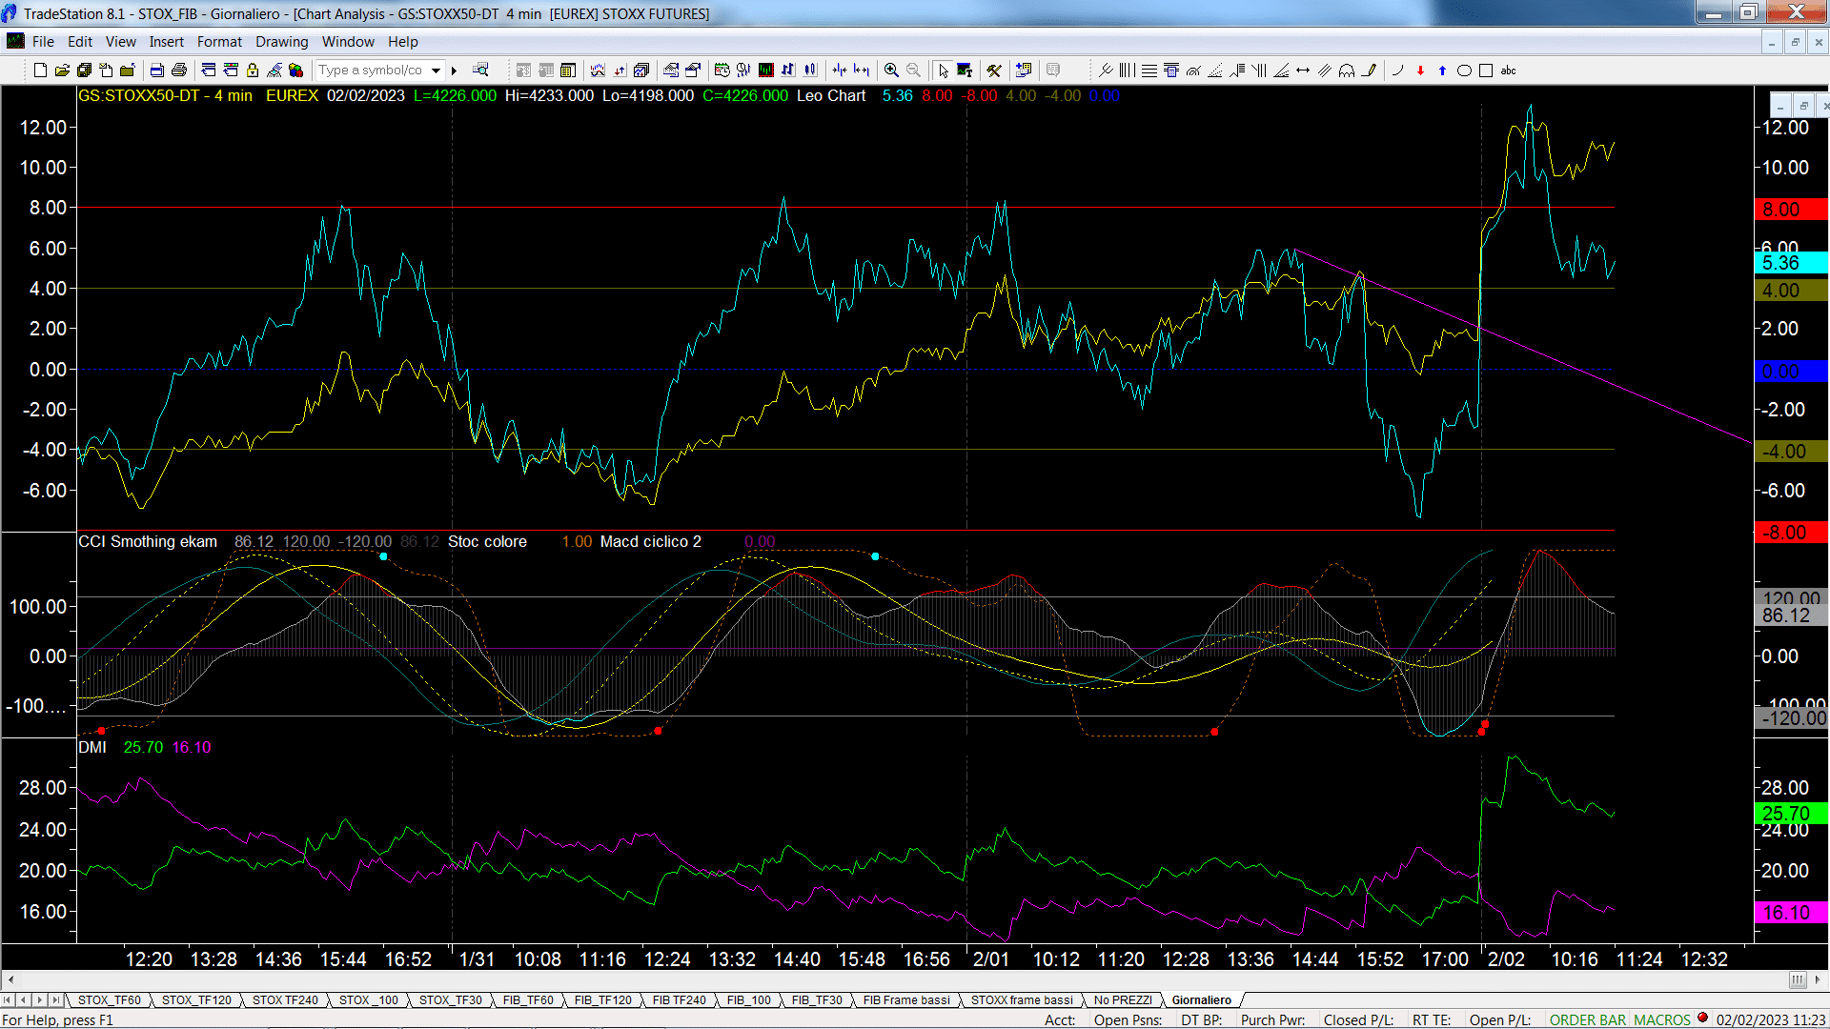Select the blue up arrow drawing tool
This screenshot has width=1830, height=1029.
point(1442,70)
